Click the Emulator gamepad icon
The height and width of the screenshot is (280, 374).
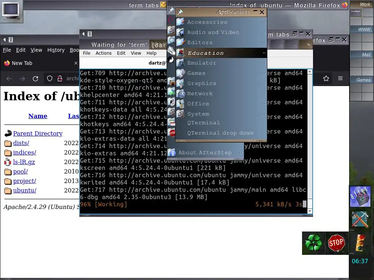coord(180,63)
